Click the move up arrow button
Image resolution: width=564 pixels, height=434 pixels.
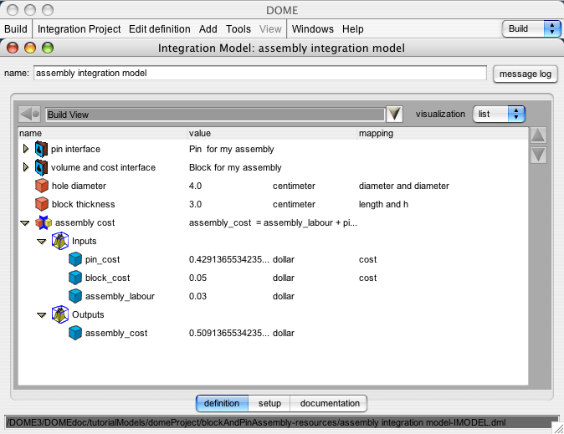538,135
